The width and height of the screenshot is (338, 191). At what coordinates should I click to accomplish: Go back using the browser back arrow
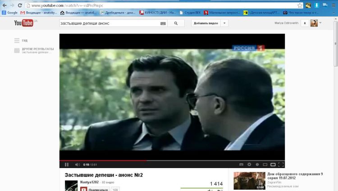coord(5,5)
